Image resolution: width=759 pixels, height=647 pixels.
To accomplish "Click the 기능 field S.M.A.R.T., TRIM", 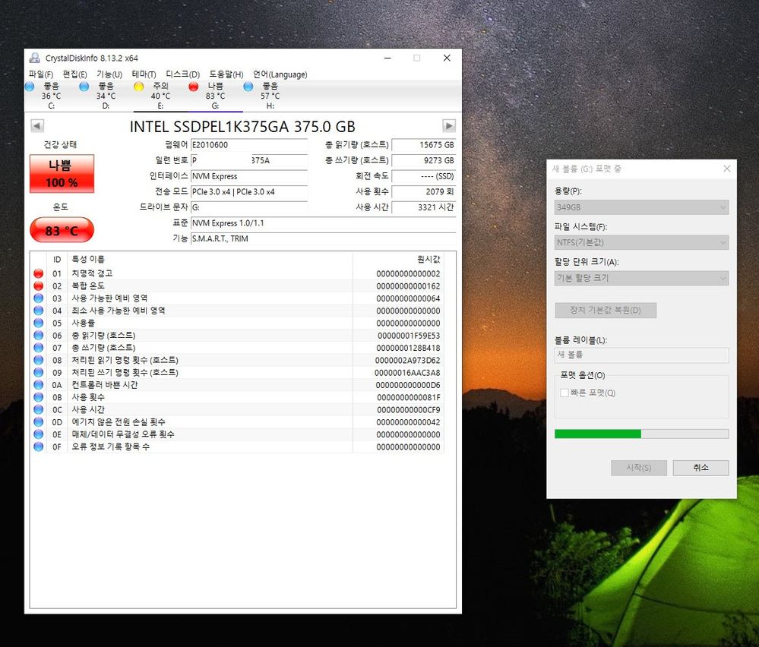I will pyautogui.click(x=323, y=238).
